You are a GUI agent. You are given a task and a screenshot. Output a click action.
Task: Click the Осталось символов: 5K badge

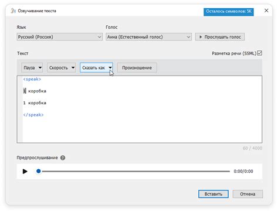pyautogui.click(x=229, y=12)
